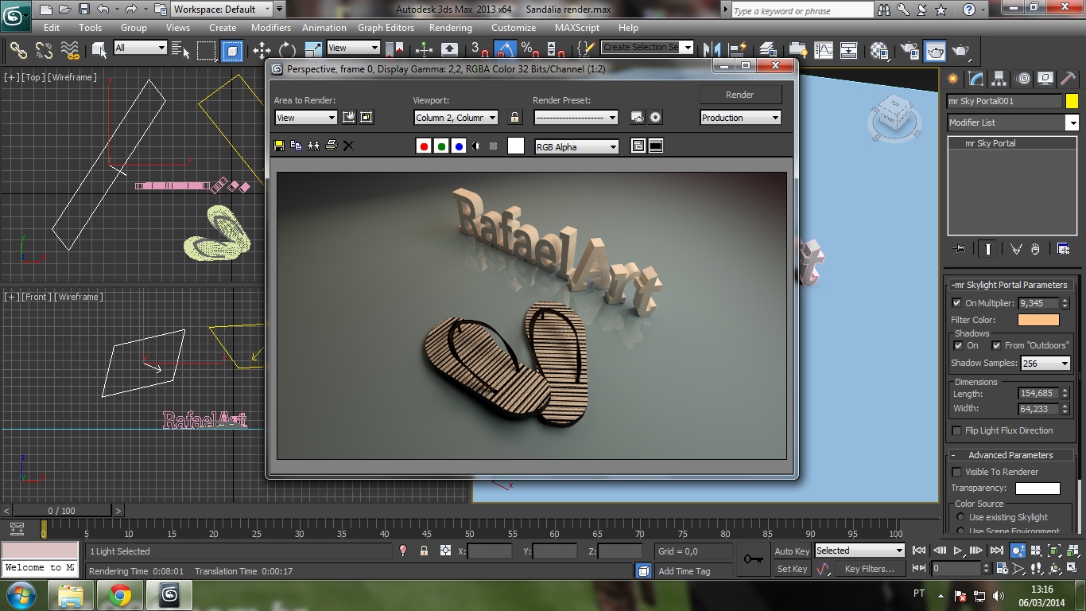Enable Flip Light Flux Direction checkbox
1086x611 pixels.
pos(957,430)
